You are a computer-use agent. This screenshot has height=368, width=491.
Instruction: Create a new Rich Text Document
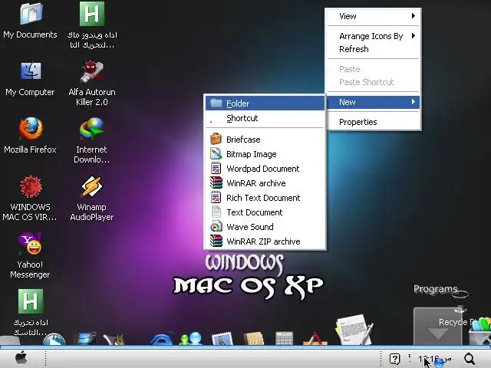pyautogui.click(x=265, y=198)
